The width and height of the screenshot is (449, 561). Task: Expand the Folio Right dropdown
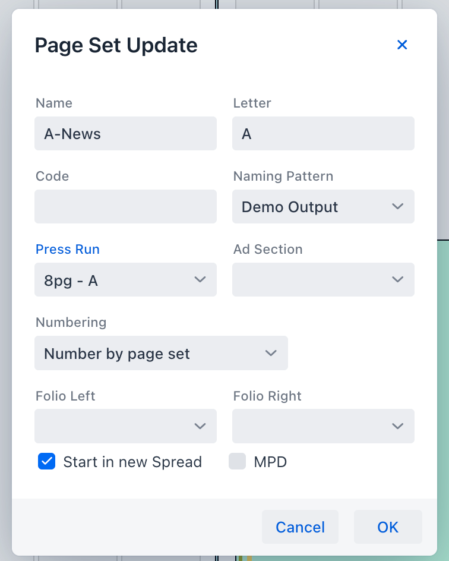[315, 426]
